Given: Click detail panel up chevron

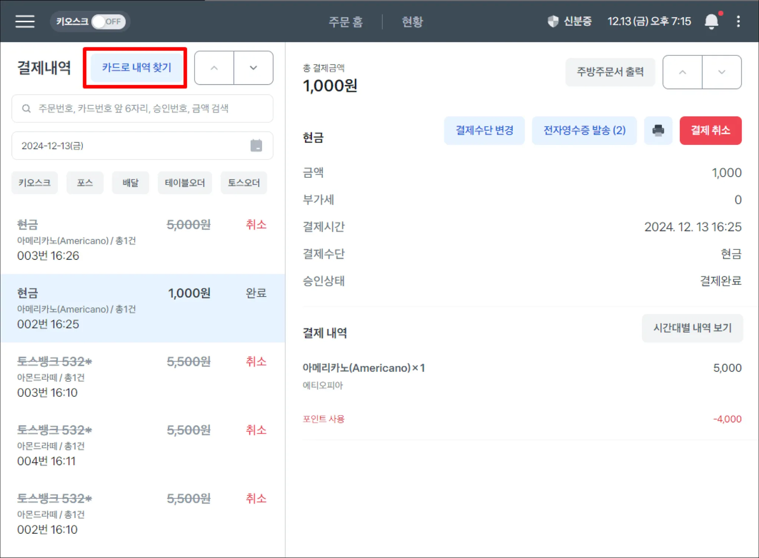Looking at the screenshot, I should [682, 72].
